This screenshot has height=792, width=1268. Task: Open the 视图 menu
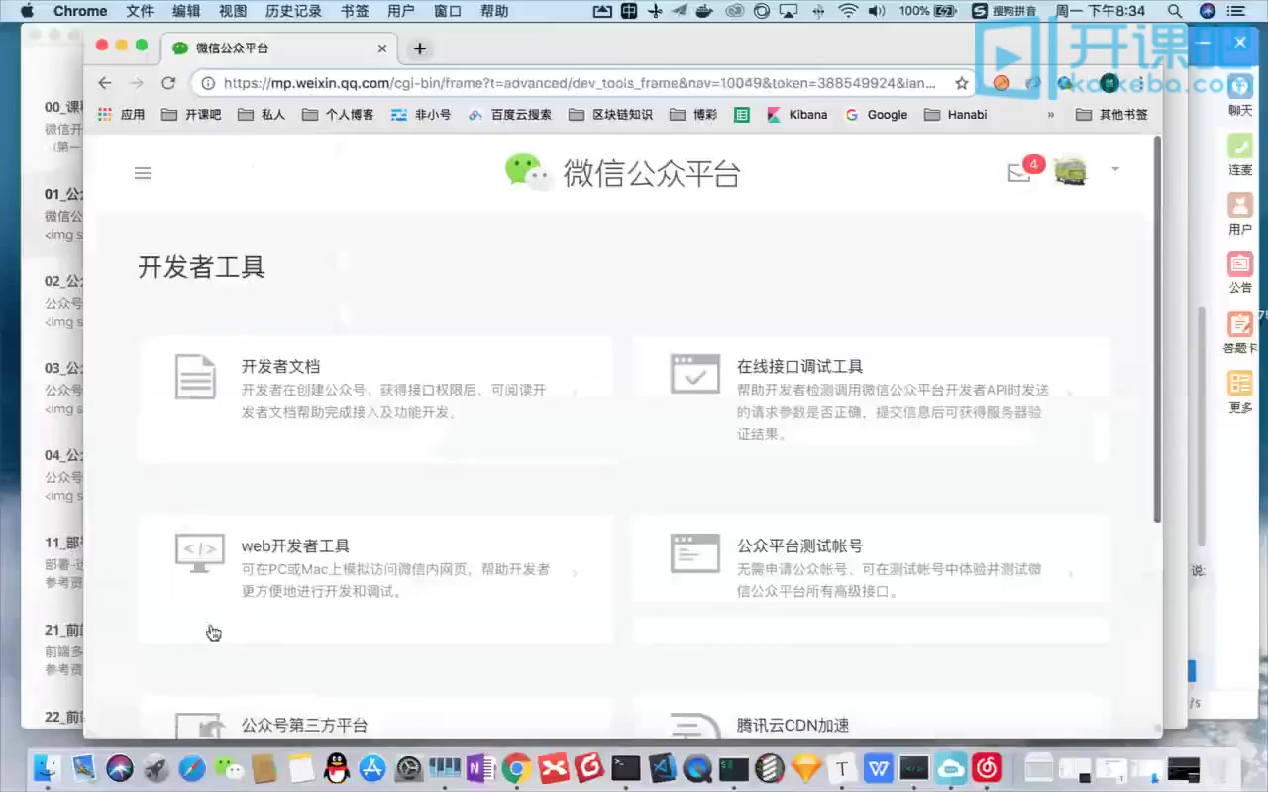click(x=233, y=11)
